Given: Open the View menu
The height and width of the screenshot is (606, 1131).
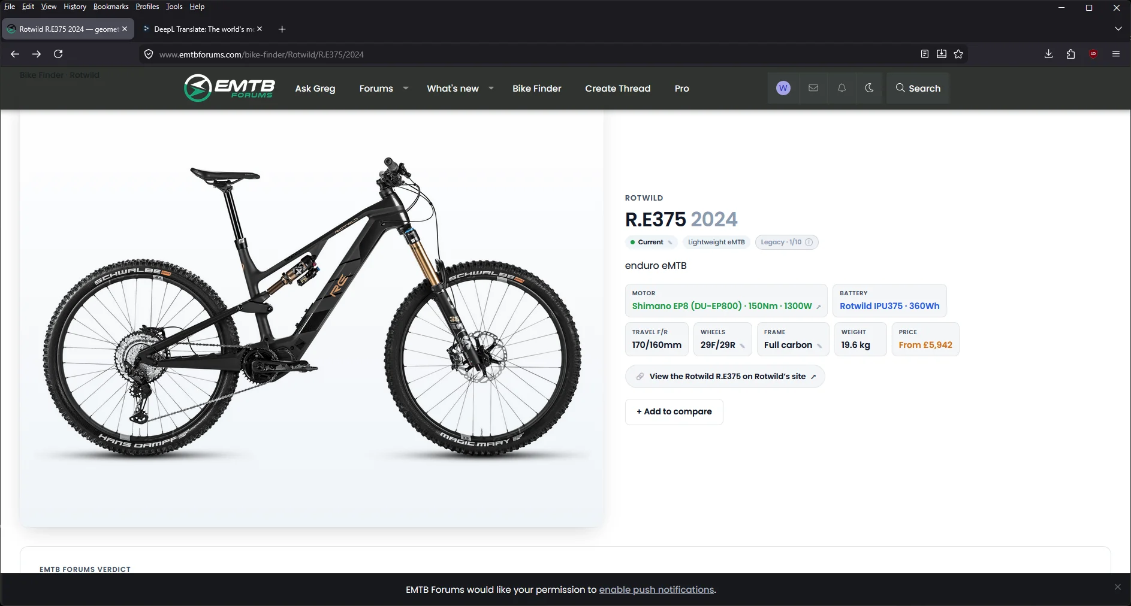Looking at the screenshot, I should [49, 7].
